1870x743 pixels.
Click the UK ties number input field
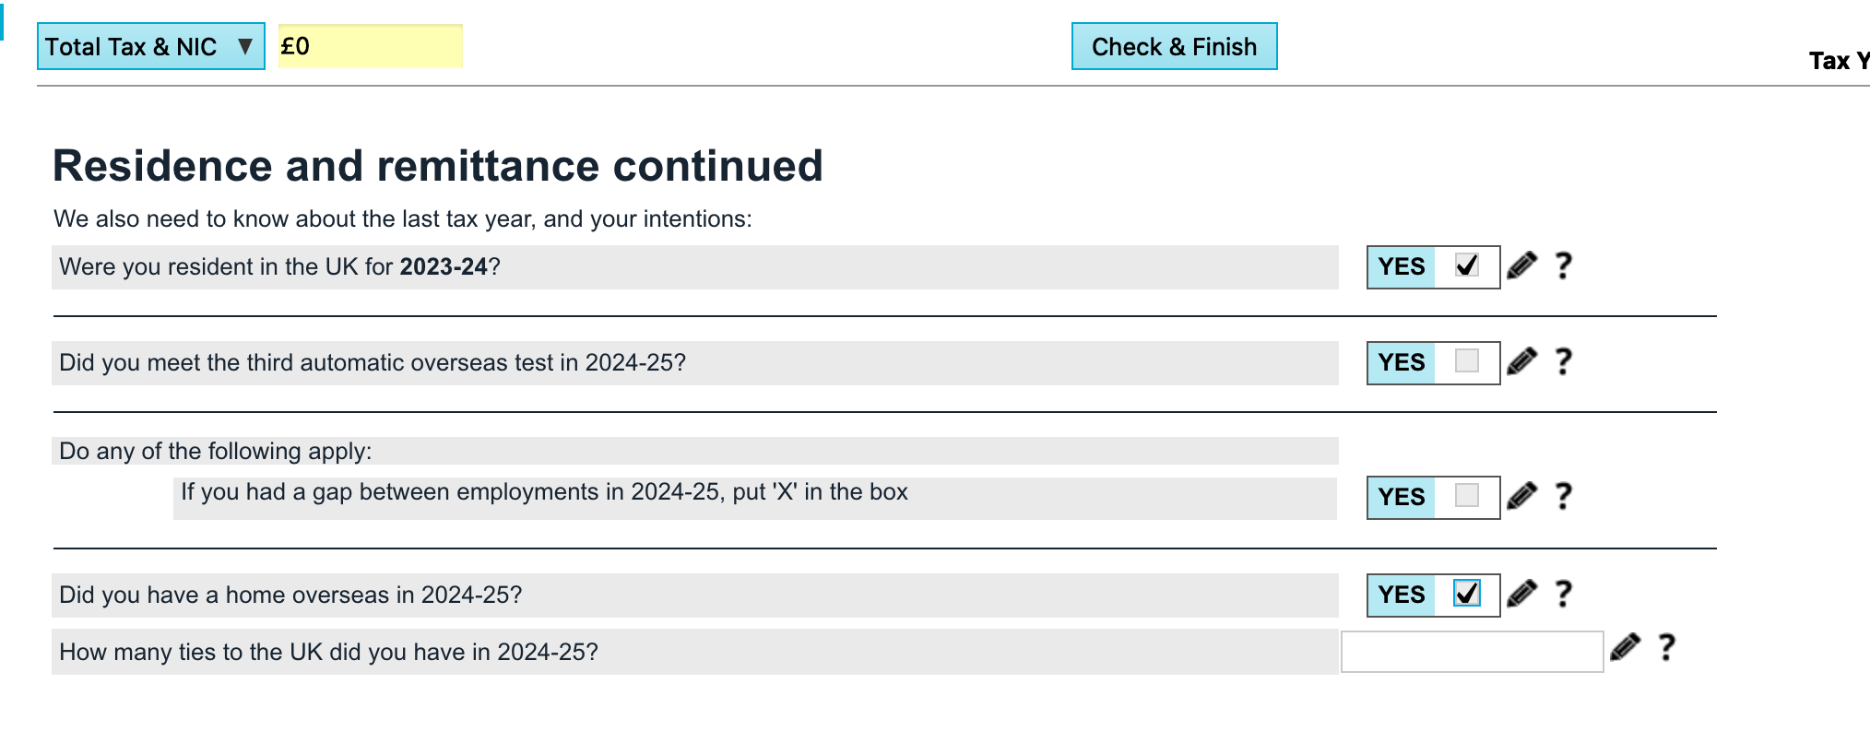(x=1472, y=652)
